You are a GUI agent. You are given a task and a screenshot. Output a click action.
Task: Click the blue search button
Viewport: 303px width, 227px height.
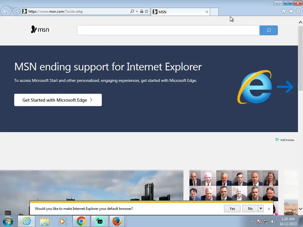pos(269,30)
